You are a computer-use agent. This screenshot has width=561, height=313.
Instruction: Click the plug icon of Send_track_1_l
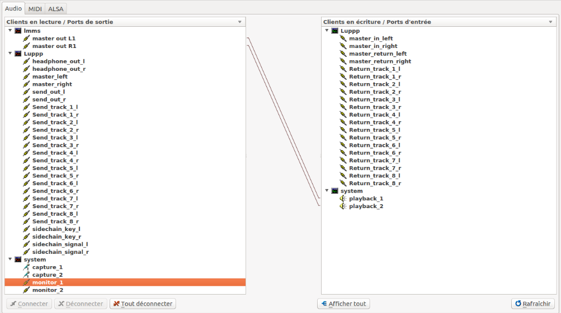click(x=26, y=107)
